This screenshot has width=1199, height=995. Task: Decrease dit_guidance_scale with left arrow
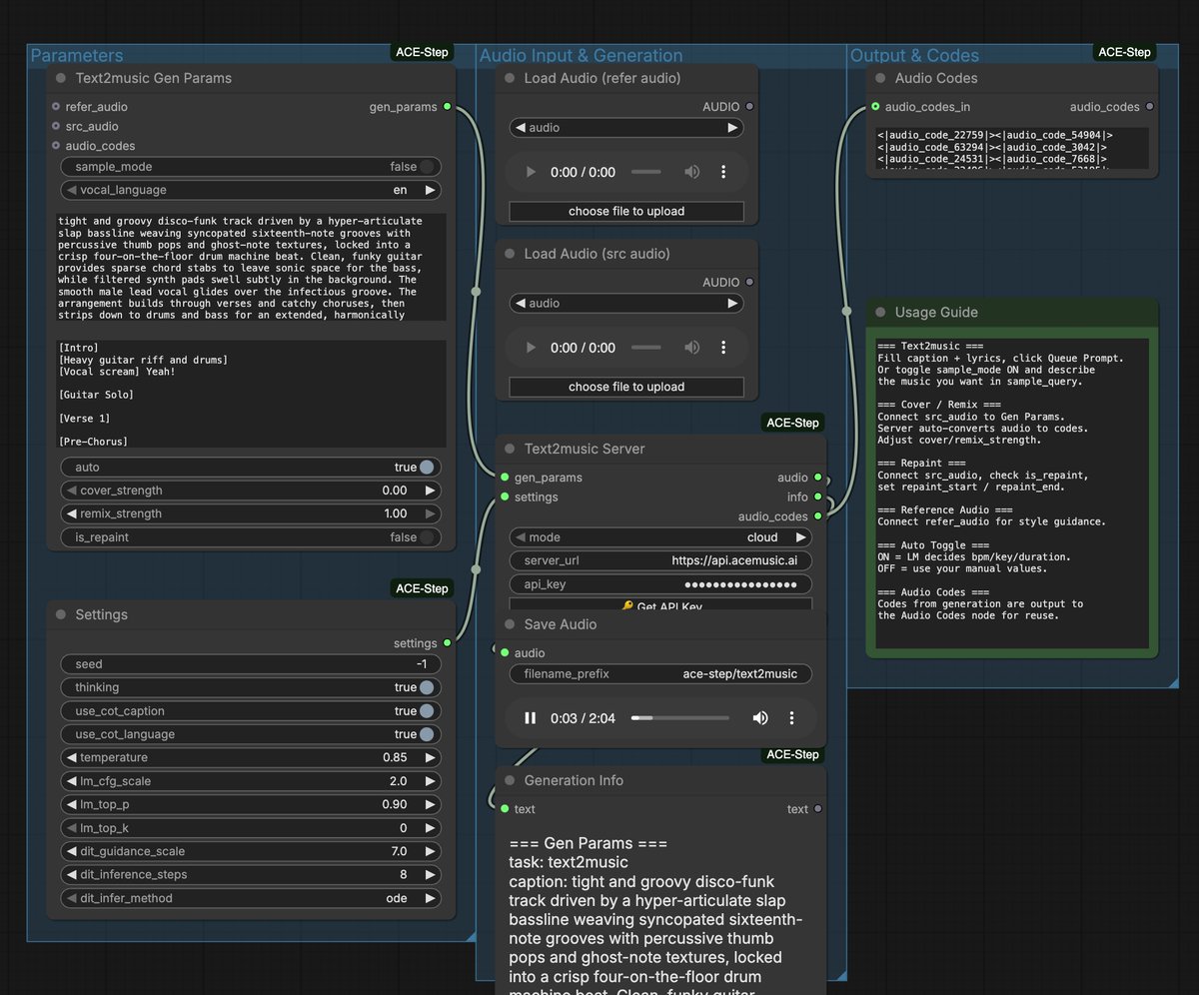point(71,851)
